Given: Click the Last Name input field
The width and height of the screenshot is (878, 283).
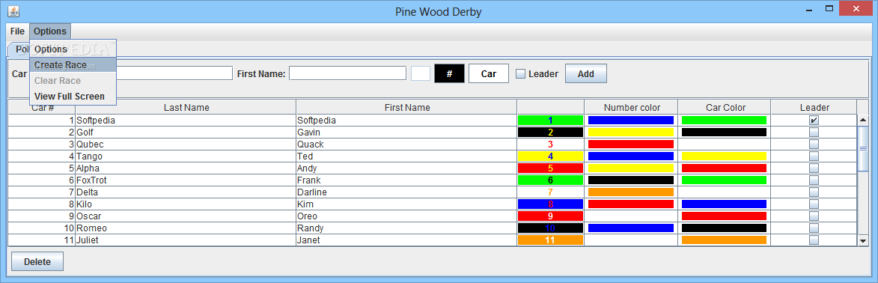Looking at the screenshot, I should coord(174,73).
